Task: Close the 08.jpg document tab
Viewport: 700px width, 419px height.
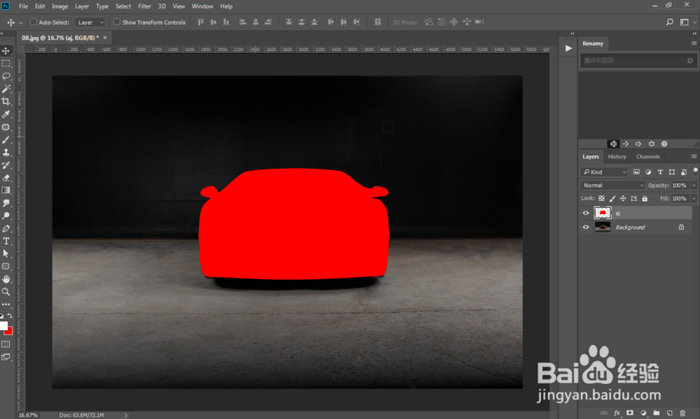Action: tap(105, 38)
